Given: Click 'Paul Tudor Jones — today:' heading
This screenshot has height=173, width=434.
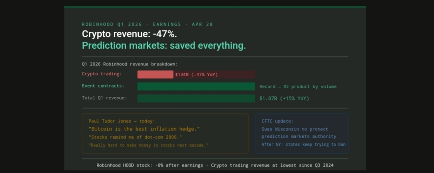Looking at the screenshot, I should click(122, 121).
